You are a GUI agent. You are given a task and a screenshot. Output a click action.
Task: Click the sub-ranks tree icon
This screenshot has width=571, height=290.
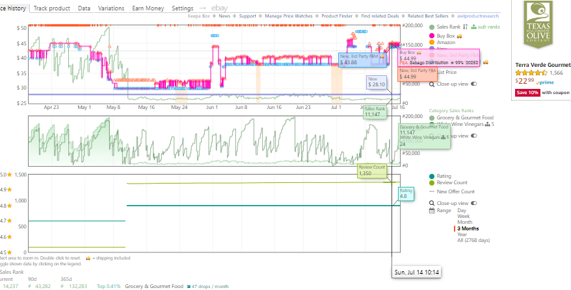[x=473, y=27]
